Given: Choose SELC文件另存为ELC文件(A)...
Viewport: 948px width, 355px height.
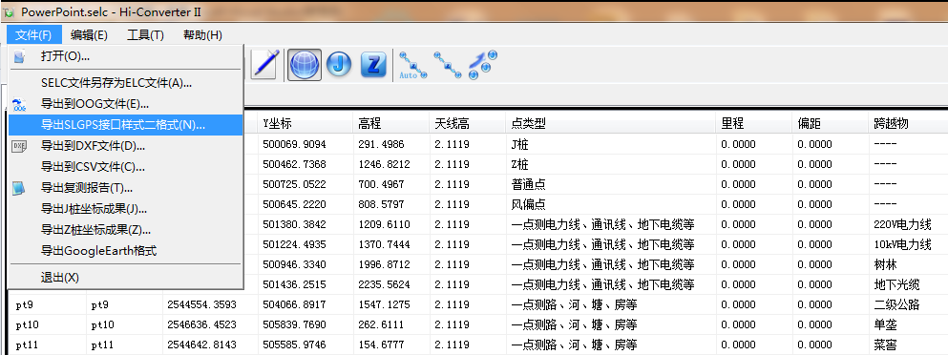Looking at the screenshot, I should (x=126, y=83).
